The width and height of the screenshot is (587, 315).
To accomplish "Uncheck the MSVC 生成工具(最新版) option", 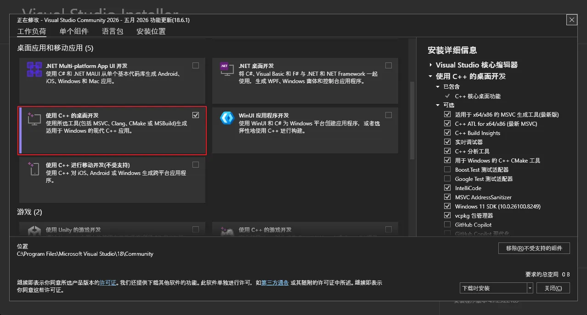I will point(447,114).
